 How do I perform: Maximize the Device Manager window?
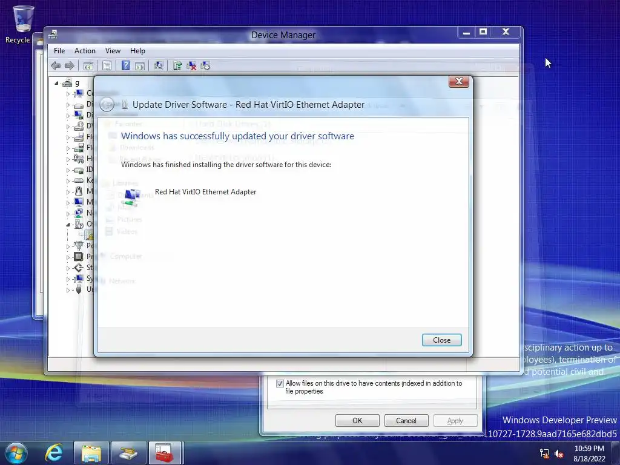483,32
